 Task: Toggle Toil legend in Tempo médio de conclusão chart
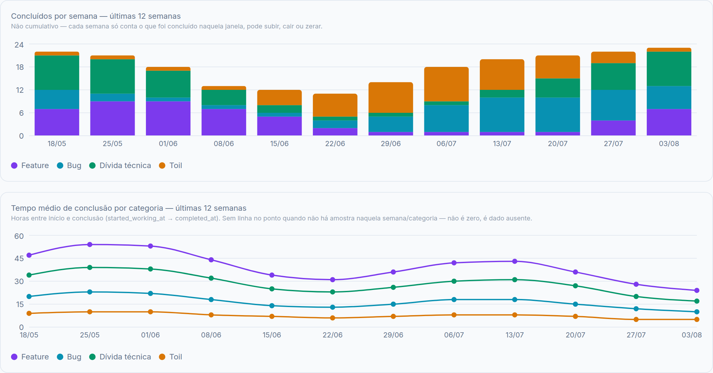point(170,357)
